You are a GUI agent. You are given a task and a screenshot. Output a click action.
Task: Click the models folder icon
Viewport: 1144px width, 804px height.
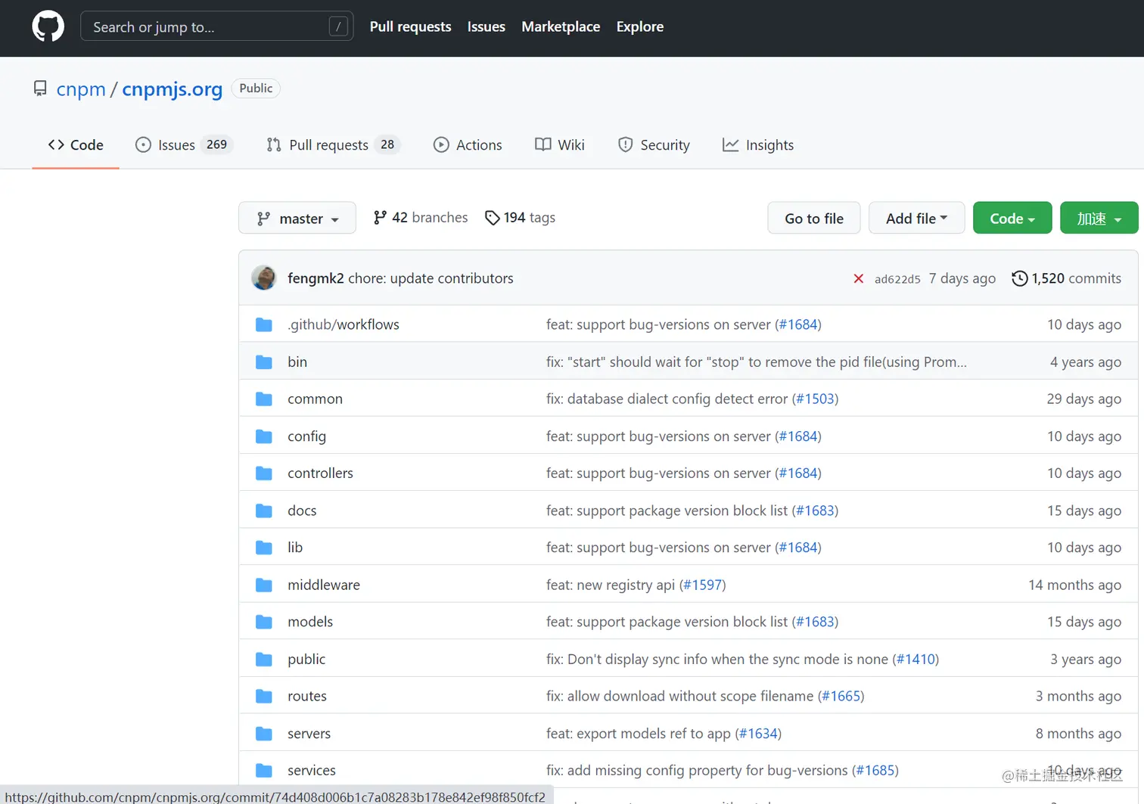(x=264, y=622)
